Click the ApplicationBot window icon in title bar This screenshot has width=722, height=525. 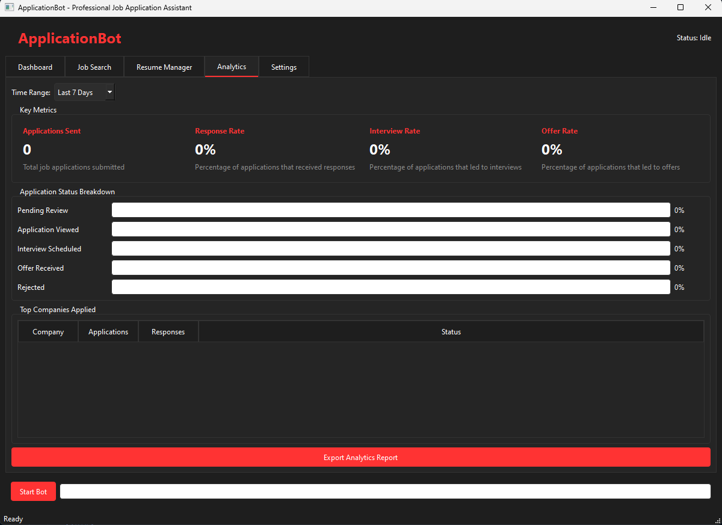[9, 8]
